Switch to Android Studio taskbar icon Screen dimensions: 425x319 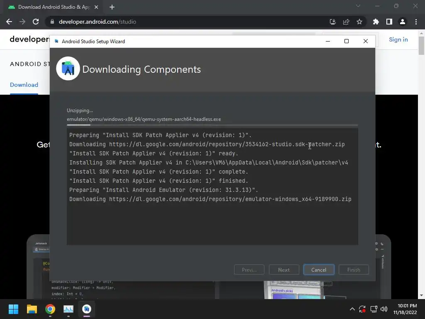(87, 309)
